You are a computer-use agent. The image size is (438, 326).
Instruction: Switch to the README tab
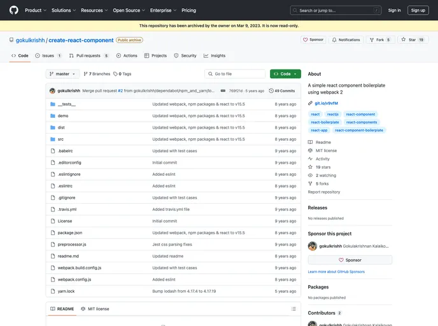62,309
